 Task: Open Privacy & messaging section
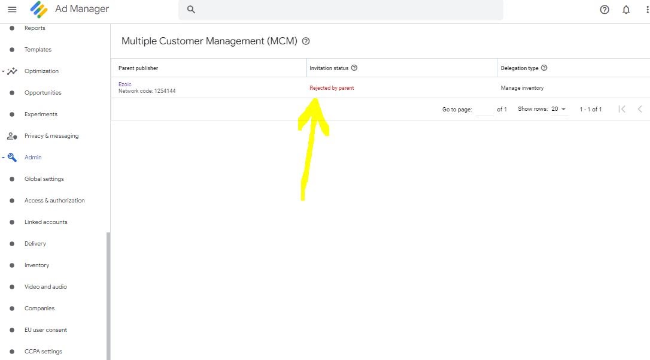51,135
